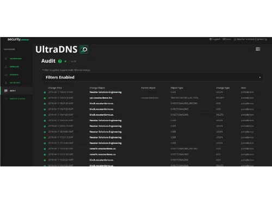Sort by the Object Type column header
The height and width of the screenshot is (204, 272).
coord(177,88)
